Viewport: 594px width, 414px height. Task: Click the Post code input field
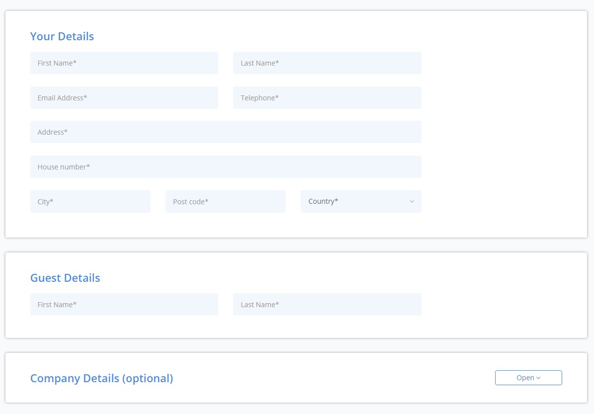(226, 201)
